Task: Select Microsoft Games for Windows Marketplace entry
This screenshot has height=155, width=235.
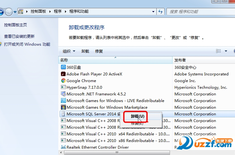Action: [107, 107]
